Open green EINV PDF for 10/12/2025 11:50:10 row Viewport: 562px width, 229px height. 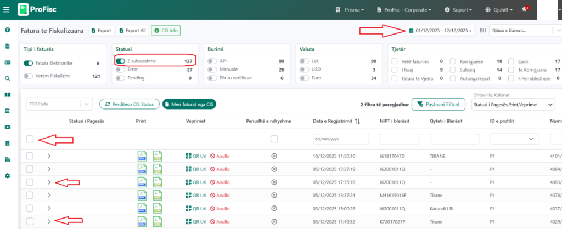pos(158,156)
